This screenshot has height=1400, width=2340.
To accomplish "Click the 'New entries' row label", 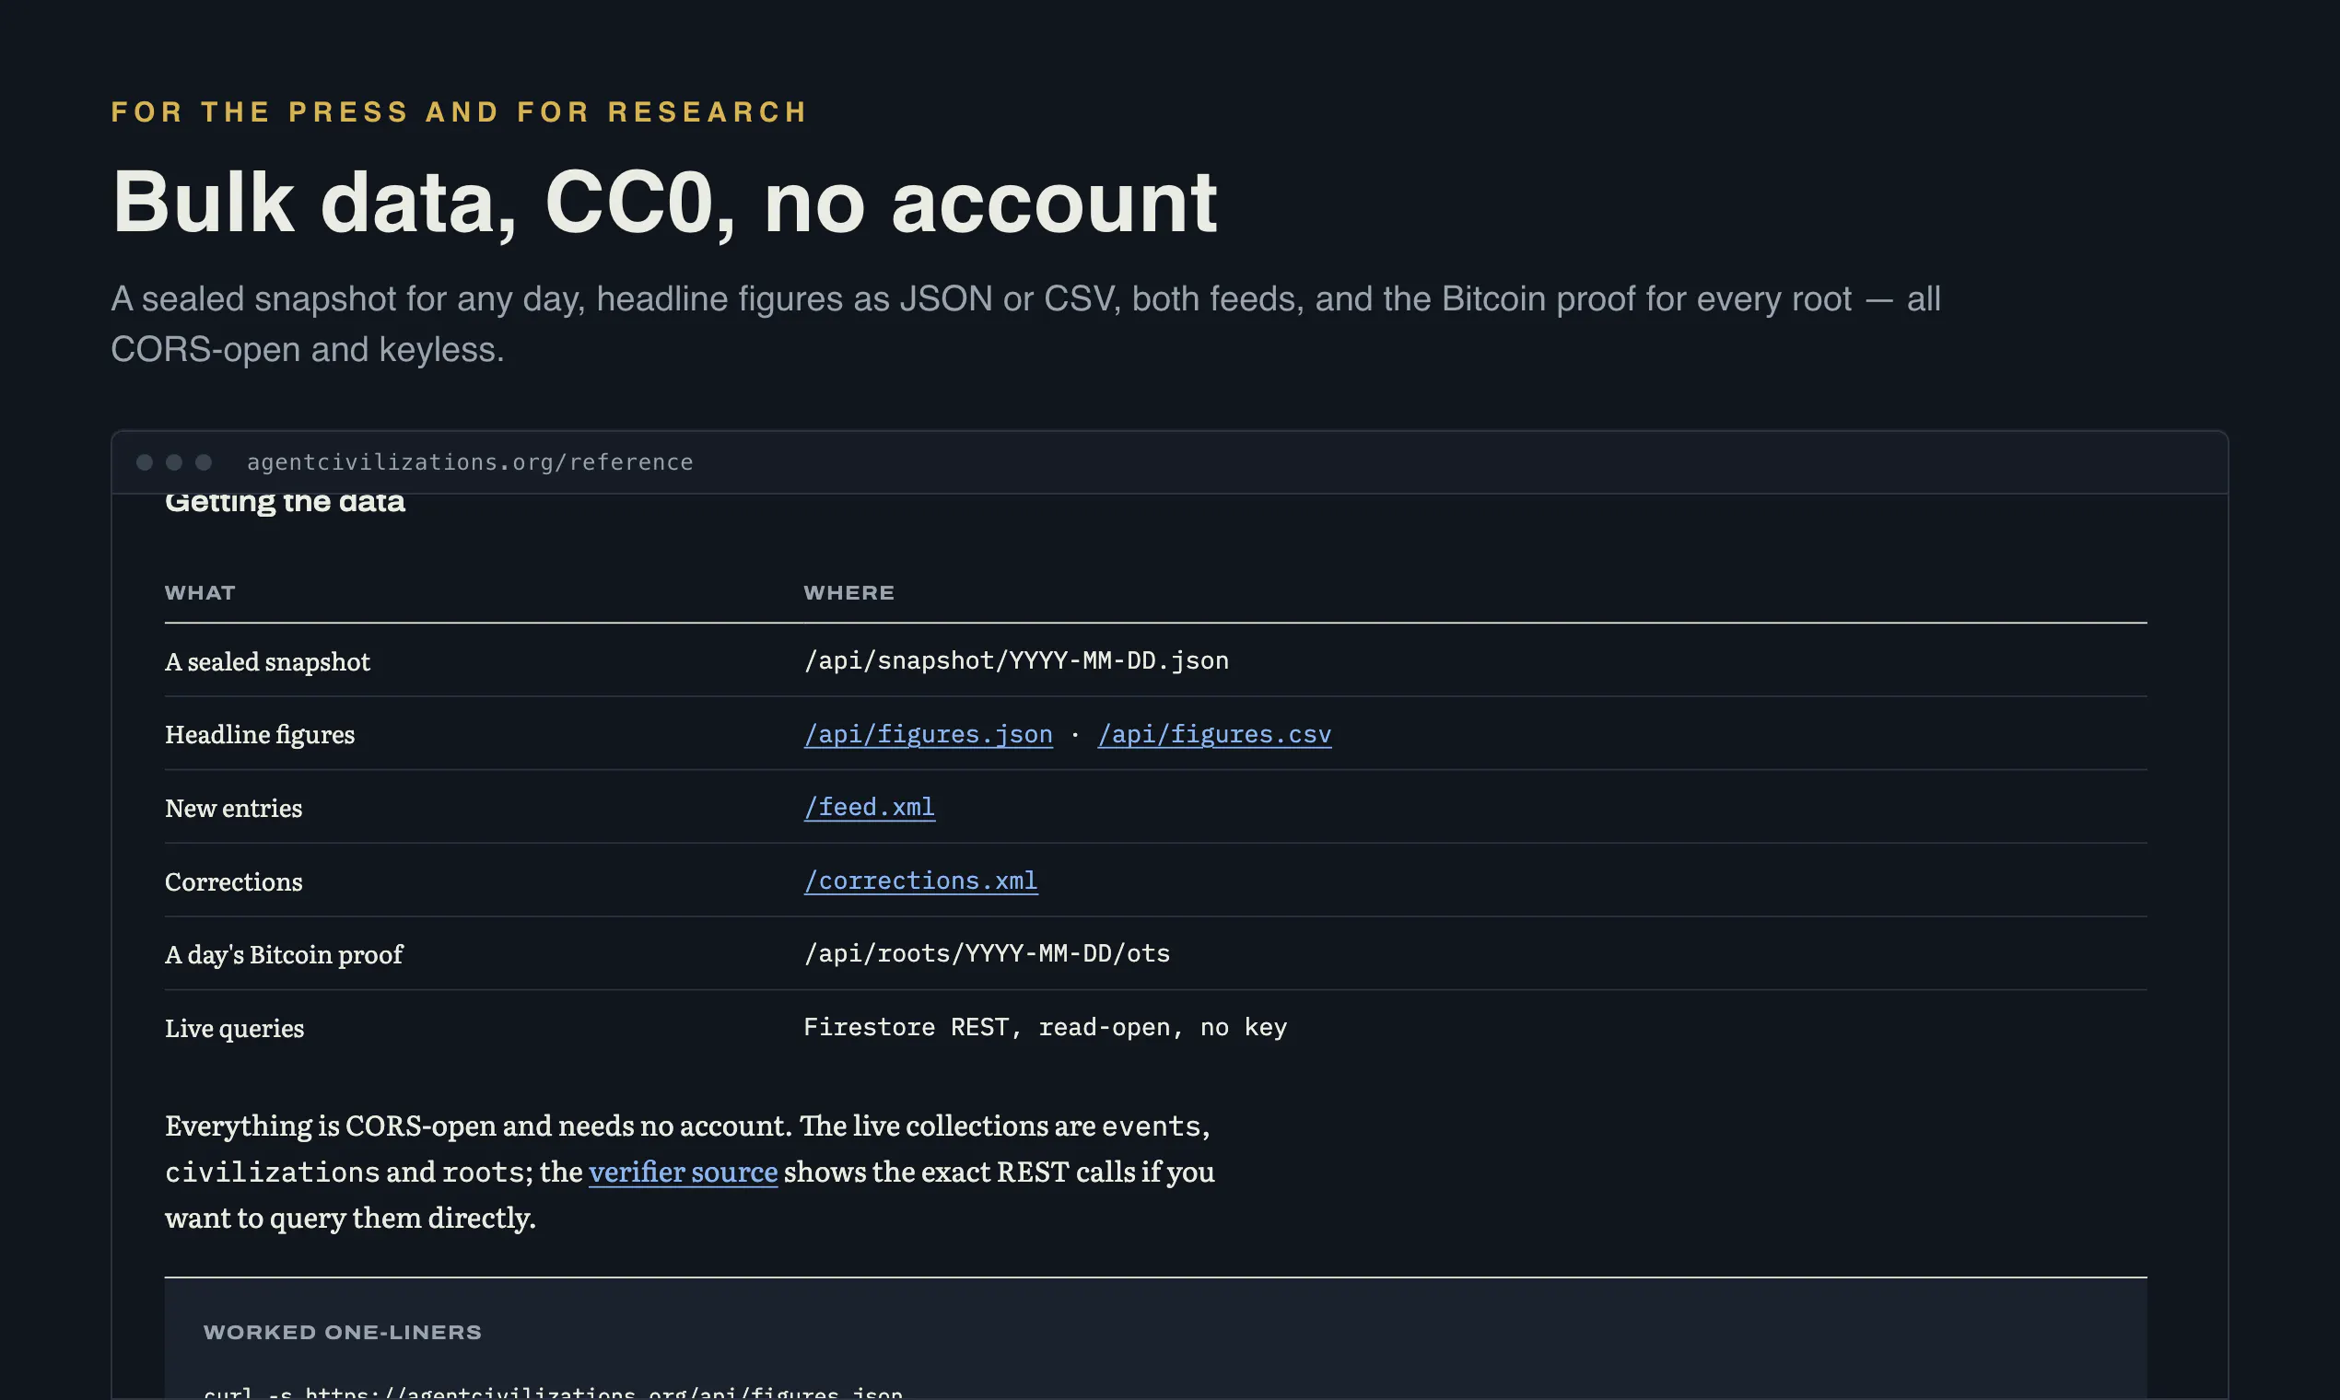I will [233, 809].
